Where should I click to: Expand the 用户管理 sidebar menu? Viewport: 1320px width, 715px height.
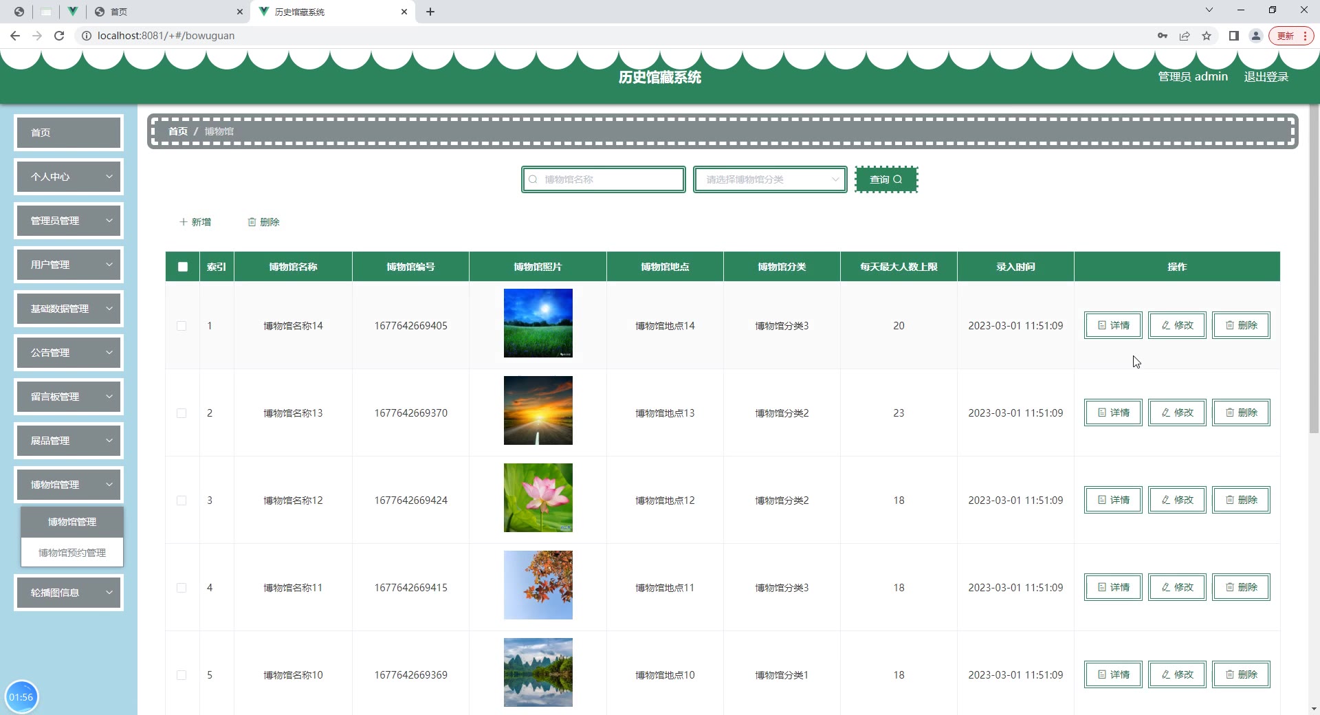[x=69, y=265]
